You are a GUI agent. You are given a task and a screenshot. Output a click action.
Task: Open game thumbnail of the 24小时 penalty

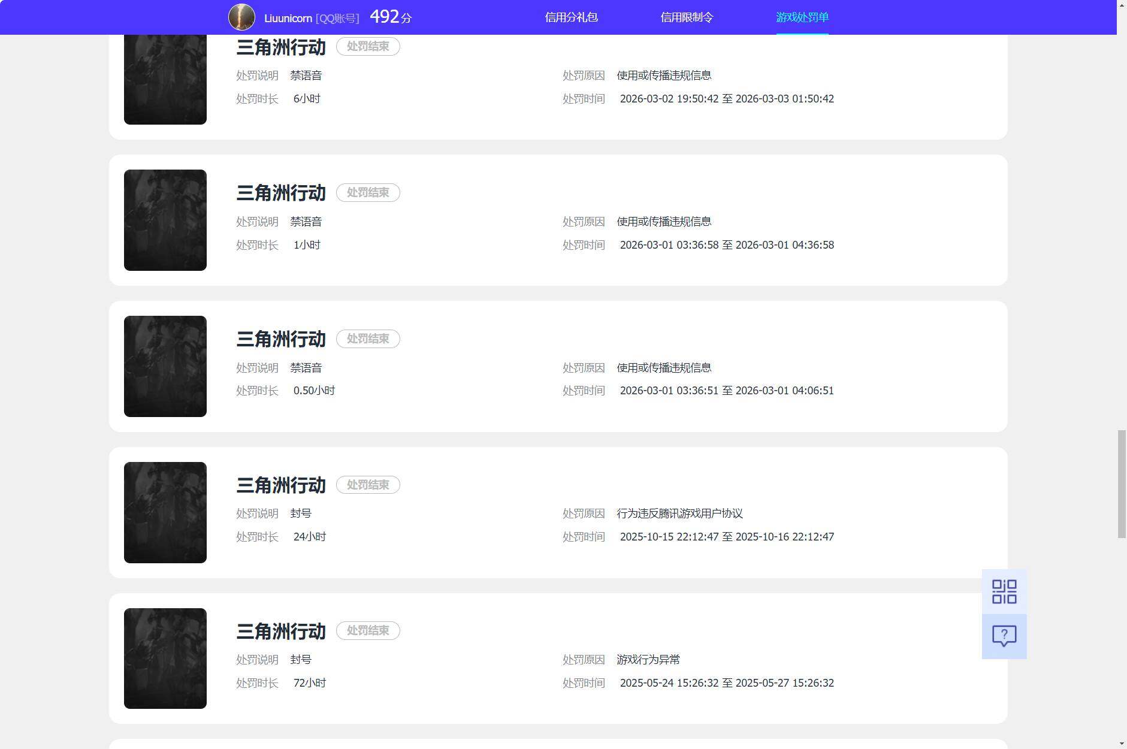click(x=165, y=512)
